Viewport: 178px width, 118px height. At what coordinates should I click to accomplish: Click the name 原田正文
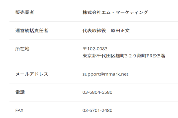120,31
